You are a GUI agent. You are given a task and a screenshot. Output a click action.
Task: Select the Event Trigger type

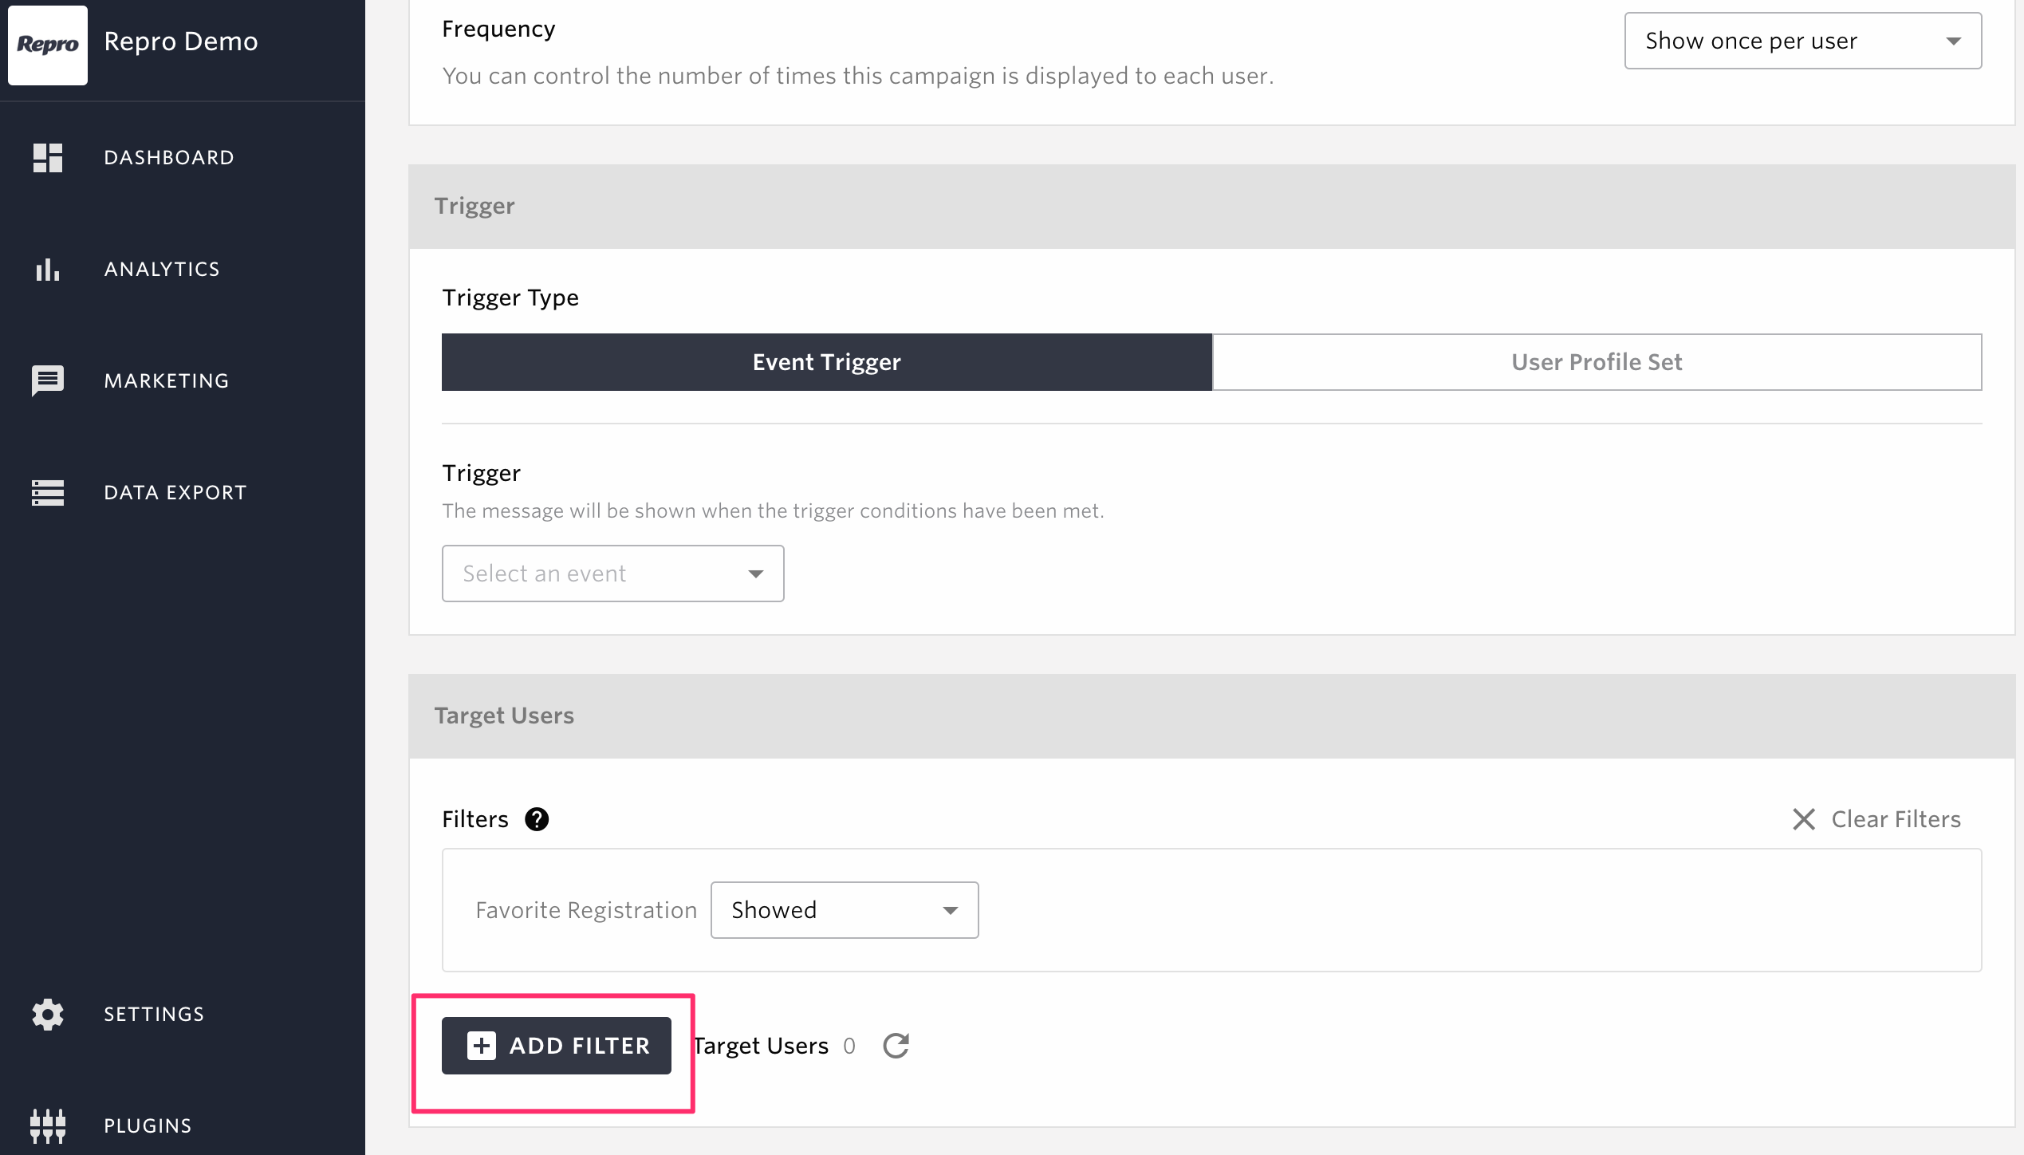(x=827, y=362)
